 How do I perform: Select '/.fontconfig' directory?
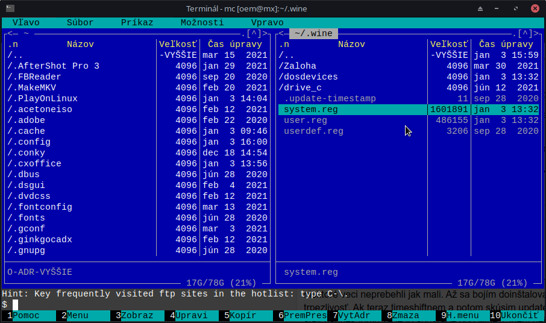coord(137,207)
